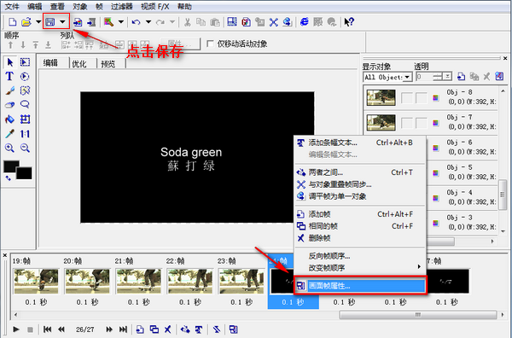Click the frame panel horizontal scrollbar thumb
Viewport: 512px width, 338px height.
tap(418, 315)
